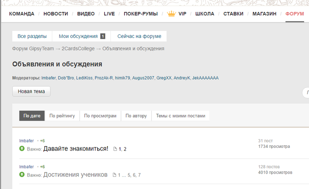This screenshot has height=189, width=309.
Task: Open the Мои обсуждения tab
Action: (81, 36)
